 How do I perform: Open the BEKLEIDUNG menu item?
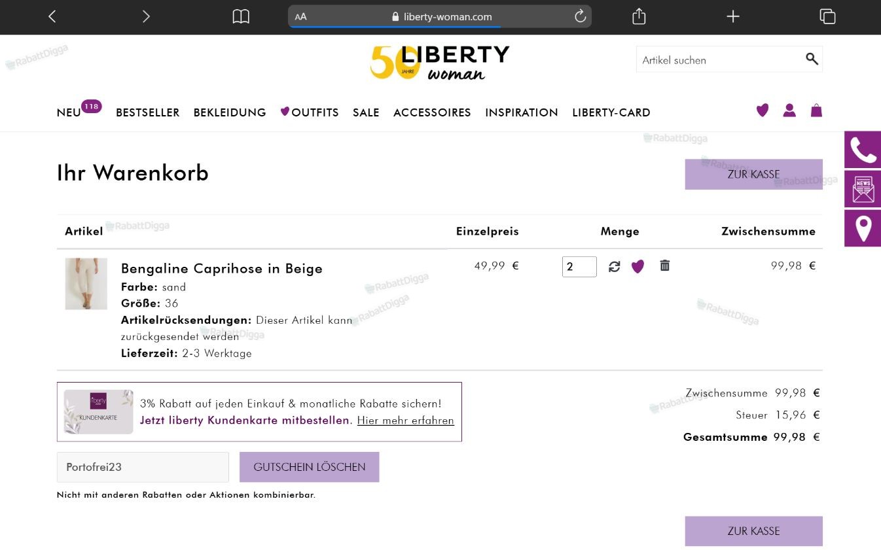(230, 112)
